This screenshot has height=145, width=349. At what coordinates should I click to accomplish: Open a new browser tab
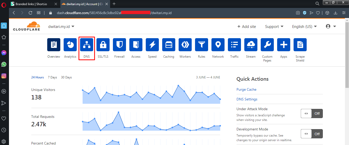[114, 4]
